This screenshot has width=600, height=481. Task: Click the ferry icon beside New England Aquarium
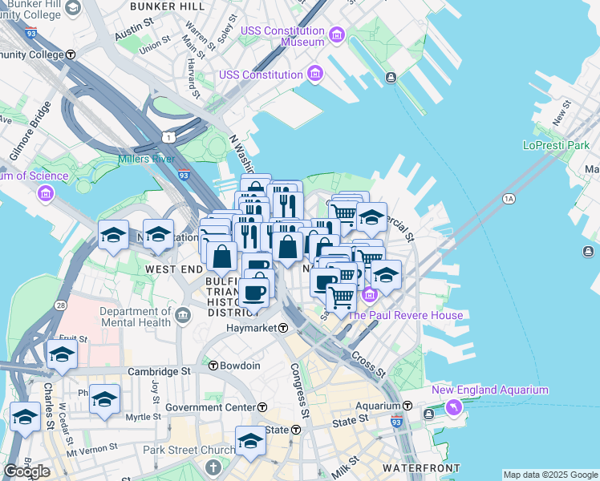[429, 414]
